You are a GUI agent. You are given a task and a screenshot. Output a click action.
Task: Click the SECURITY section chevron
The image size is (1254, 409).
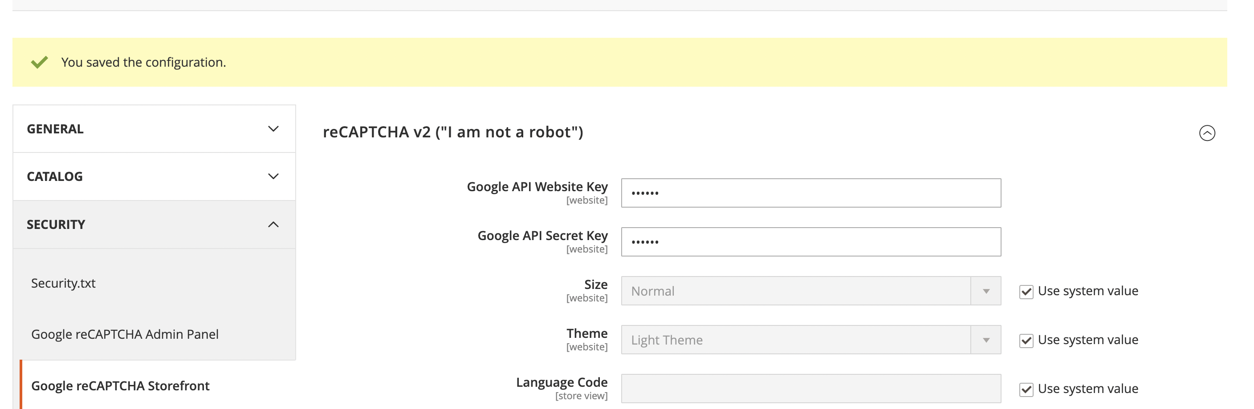click(273, 224)
